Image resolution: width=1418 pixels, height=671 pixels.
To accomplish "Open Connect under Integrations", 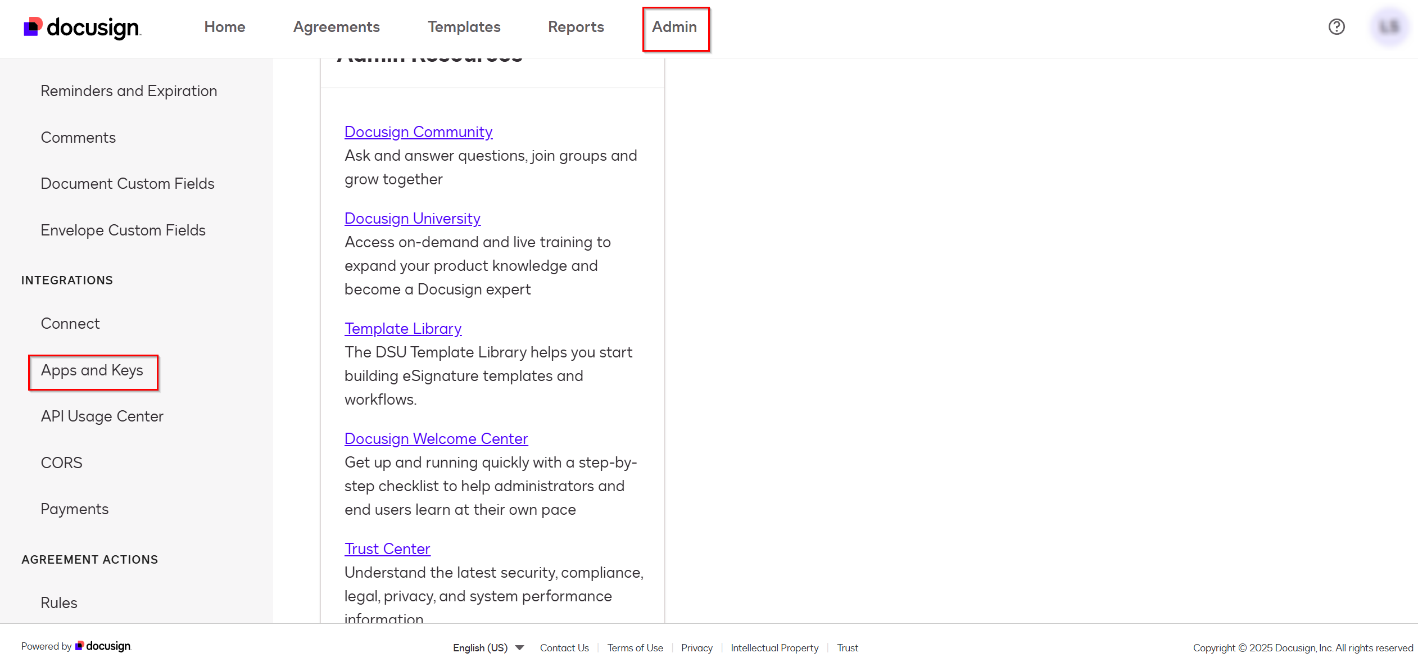I will tap(70, 323).
